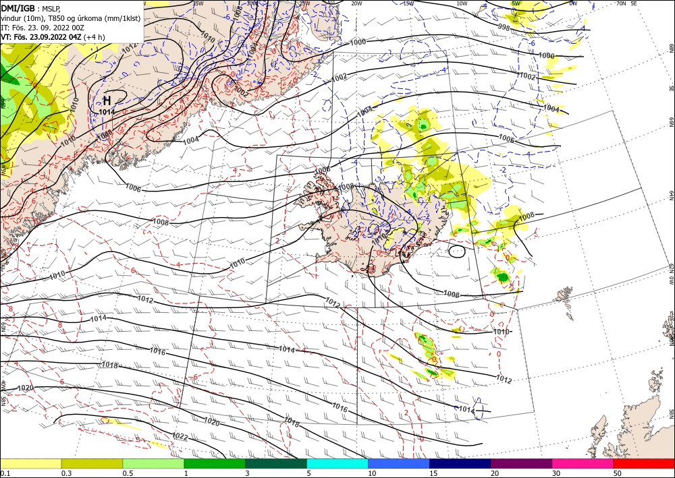Click the "DMI/IGB : MSLP," title line

pos(30,8)
